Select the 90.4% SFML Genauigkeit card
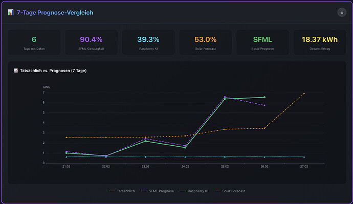This screenshot has width=353, height=204. pyautogui.click(x=91, y=42)
